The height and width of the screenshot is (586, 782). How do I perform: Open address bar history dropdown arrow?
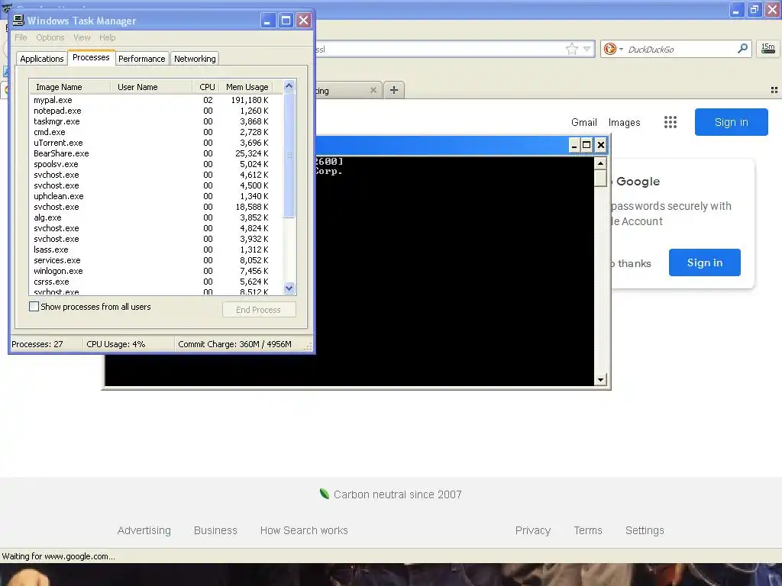click(x=586, y=49)
